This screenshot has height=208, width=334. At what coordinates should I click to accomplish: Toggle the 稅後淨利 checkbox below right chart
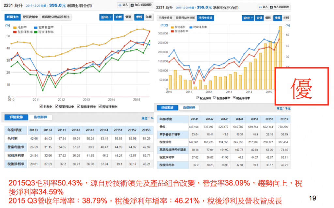(198, 98)
